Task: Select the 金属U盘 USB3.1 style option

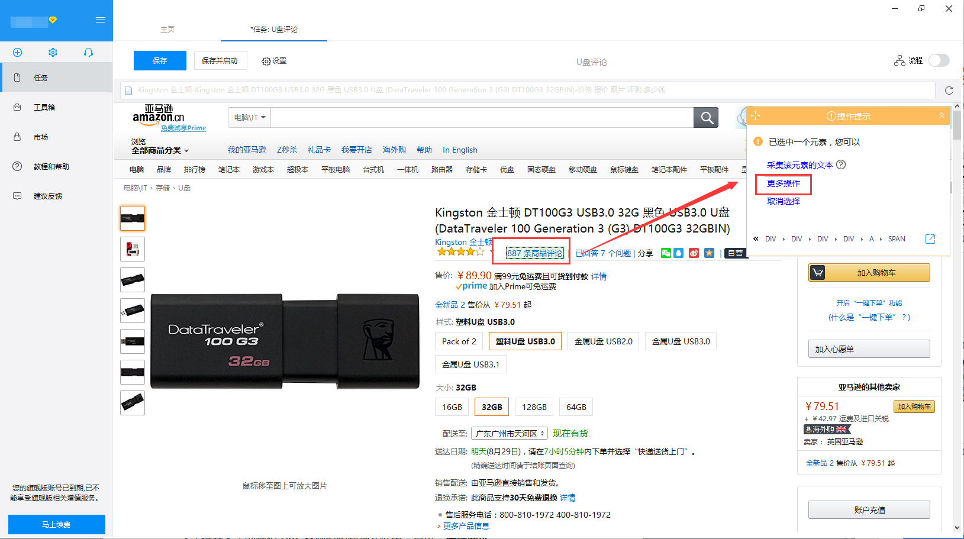Action: click(x=471, y=364)
